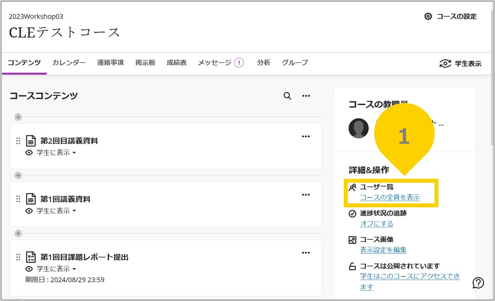Add content below 第2回目講義資料 plus icon

coord(18,175)
